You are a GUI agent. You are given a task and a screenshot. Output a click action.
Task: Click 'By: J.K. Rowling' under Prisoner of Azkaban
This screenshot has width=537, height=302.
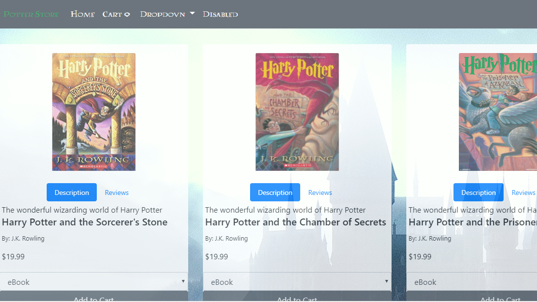coord(430,238)
